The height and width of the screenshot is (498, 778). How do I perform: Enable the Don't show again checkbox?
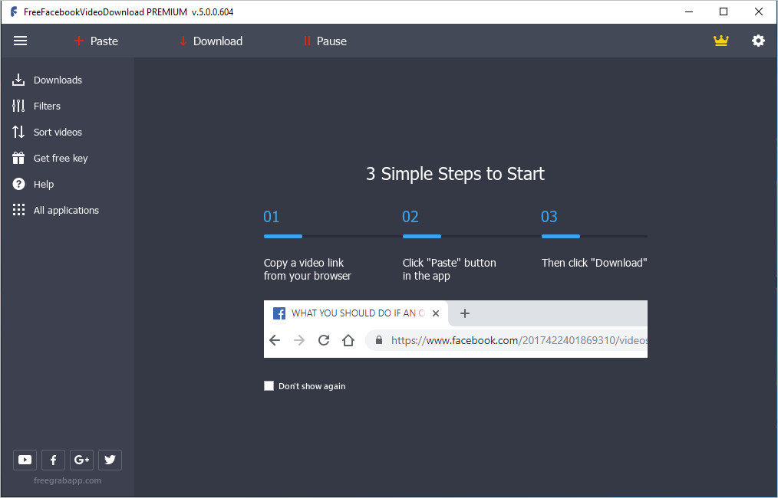[x=269, y=386]
